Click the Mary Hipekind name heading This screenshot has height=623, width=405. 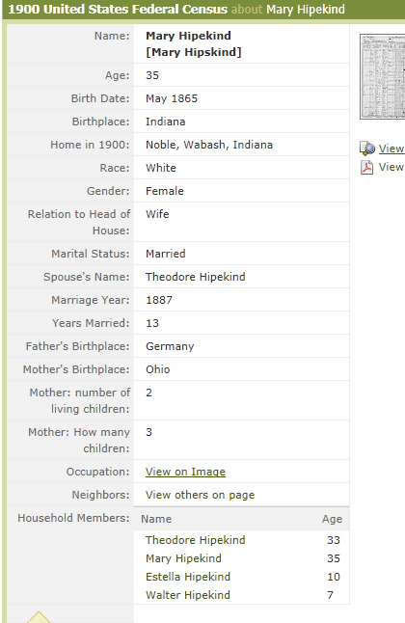[x=188, y=36]
